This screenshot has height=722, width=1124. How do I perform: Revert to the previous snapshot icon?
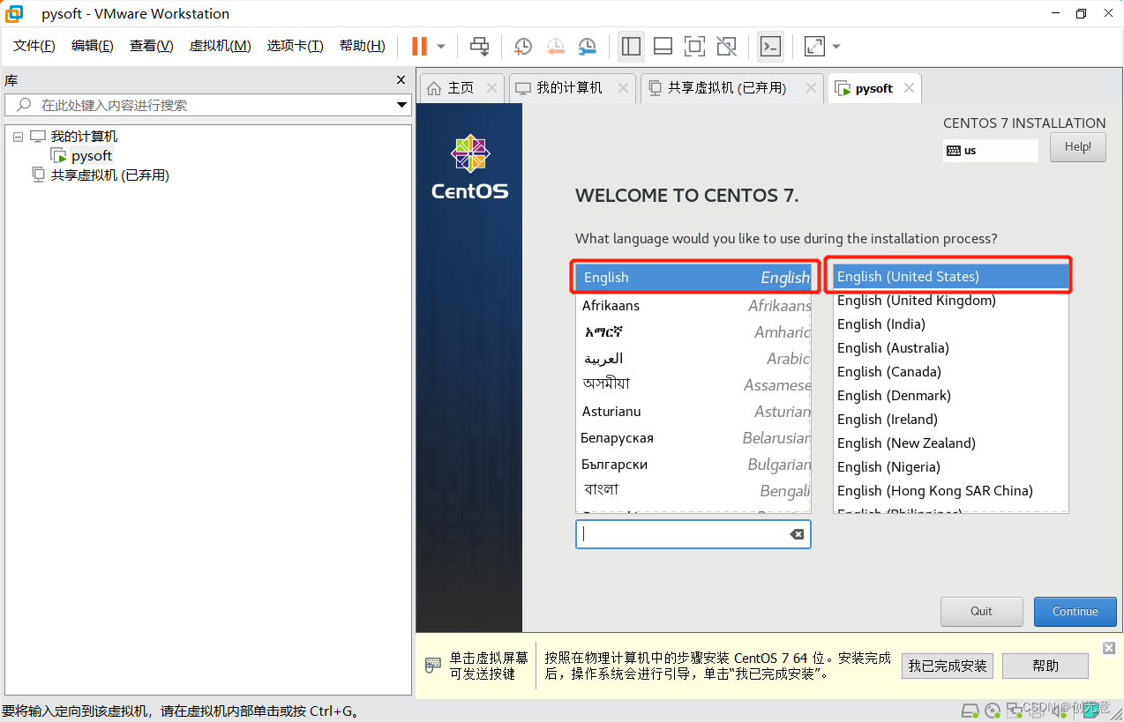555,46
